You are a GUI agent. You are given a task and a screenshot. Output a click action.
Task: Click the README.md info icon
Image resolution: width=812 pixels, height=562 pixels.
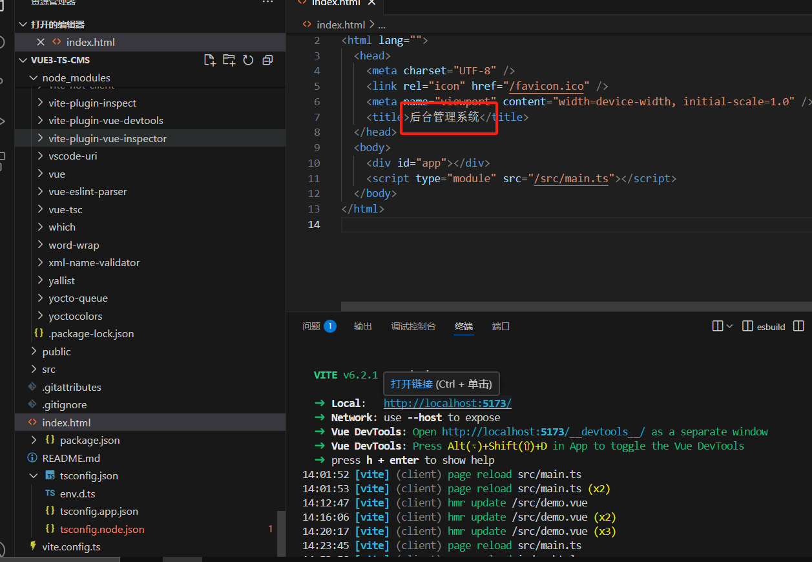(32, 458)
